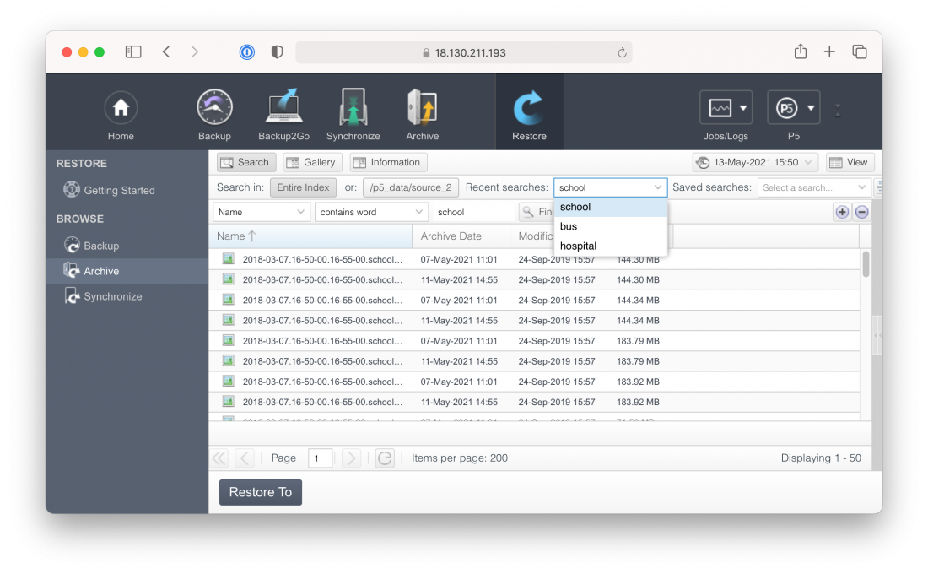This screenshot has height=574, width=928.
Task: Open the Archive module in top toolbar
Action: (422, 115)
